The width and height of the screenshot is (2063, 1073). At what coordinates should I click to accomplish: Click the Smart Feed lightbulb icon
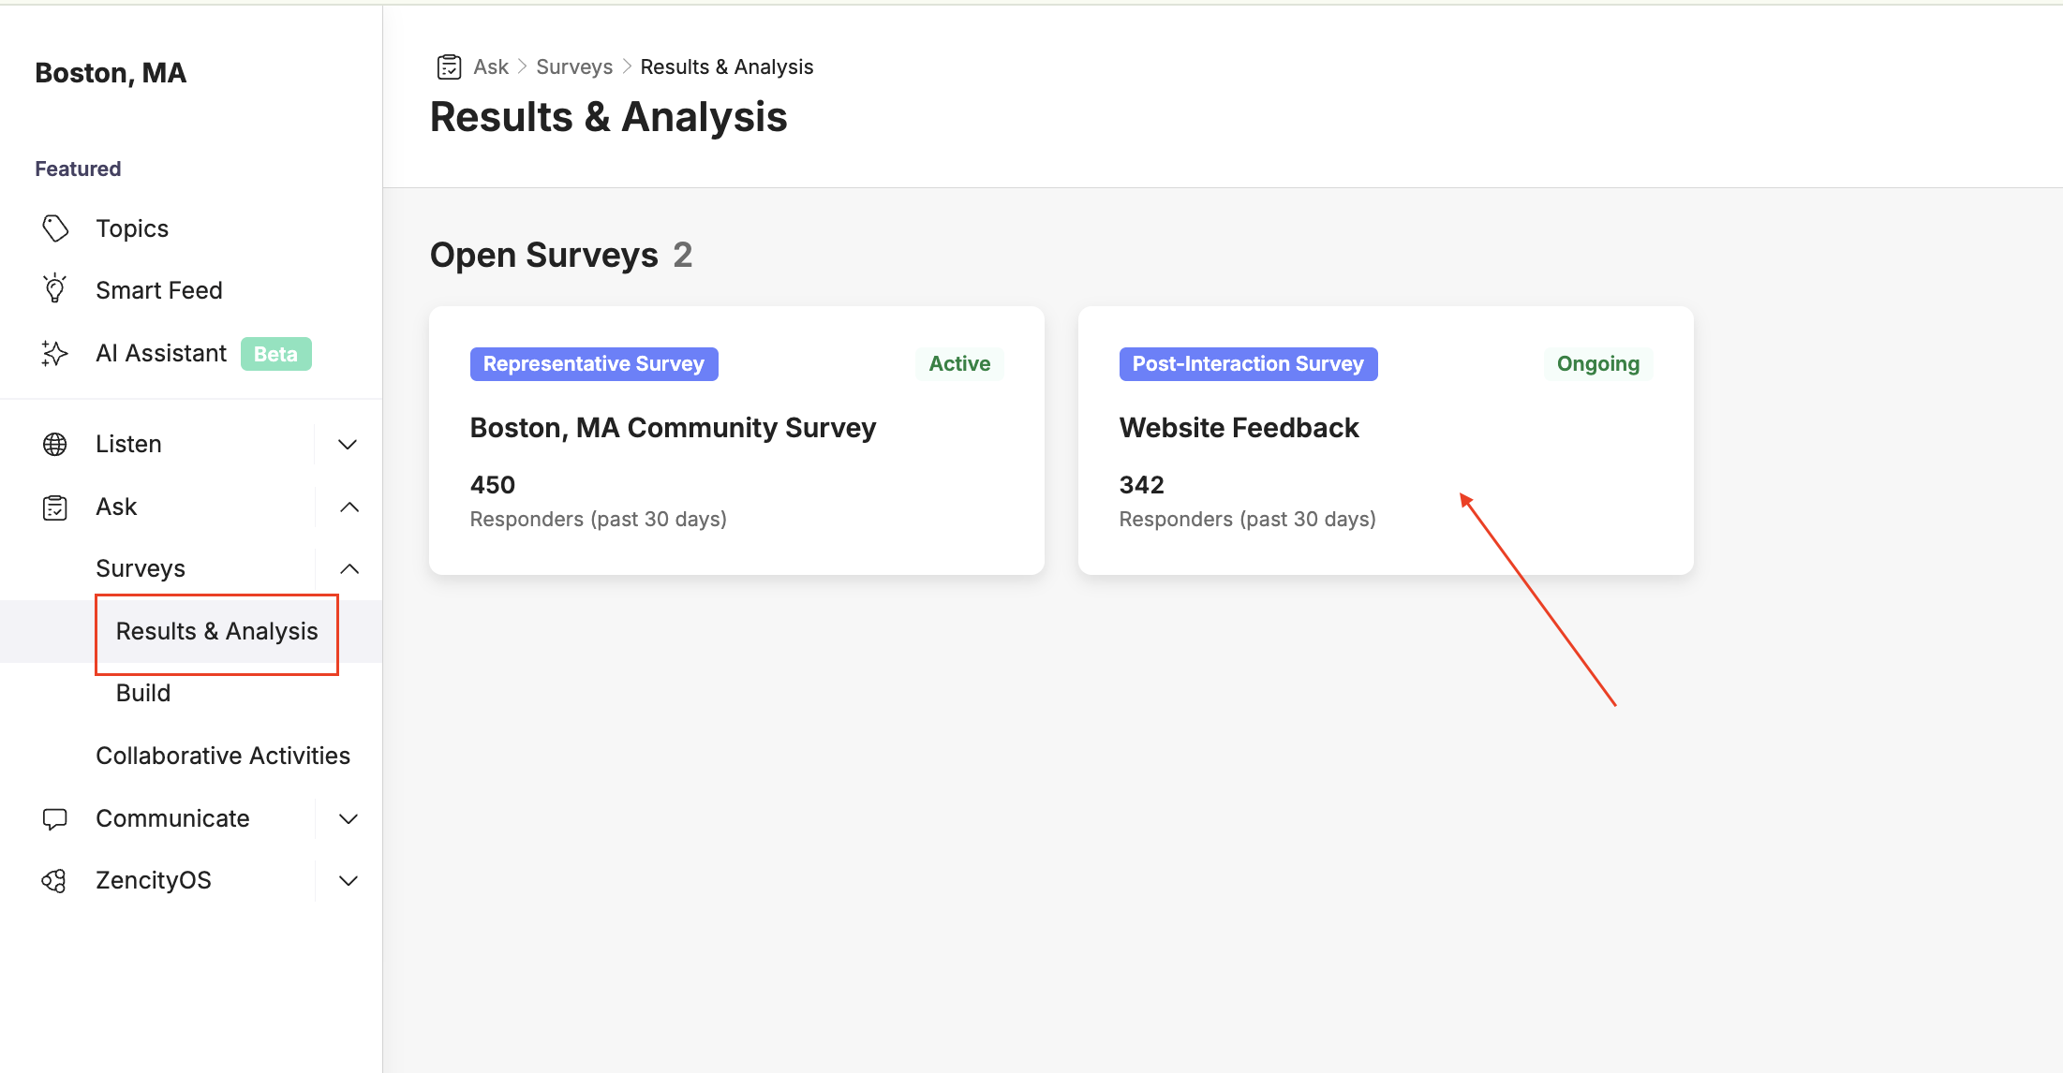(55, 289)
